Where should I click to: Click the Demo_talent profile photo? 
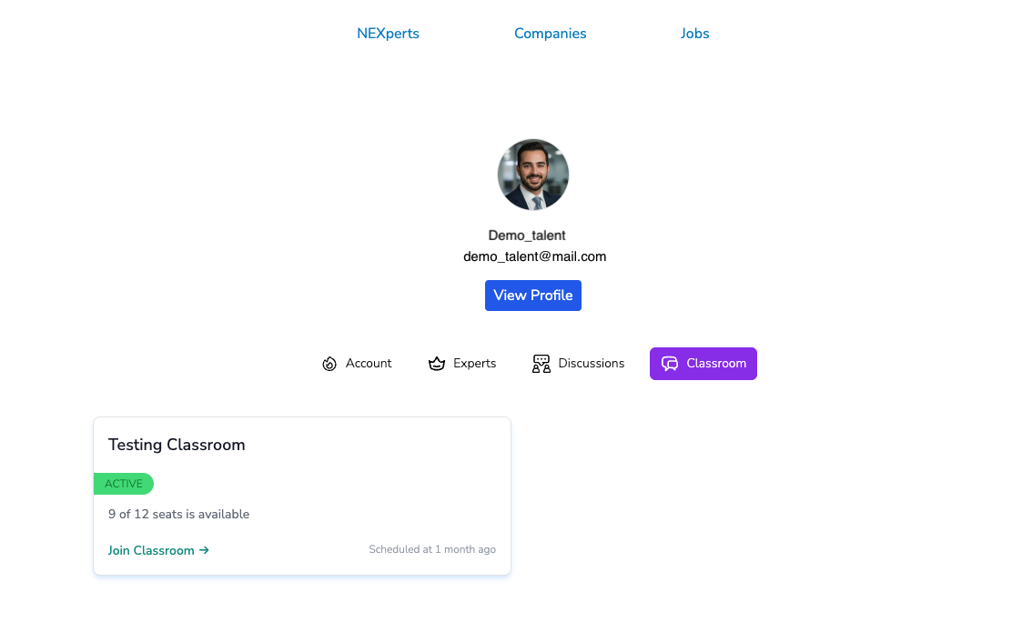tap(533, 175)
